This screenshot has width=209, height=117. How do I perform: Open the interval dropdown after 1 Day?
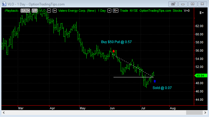(x=109, y=11)
